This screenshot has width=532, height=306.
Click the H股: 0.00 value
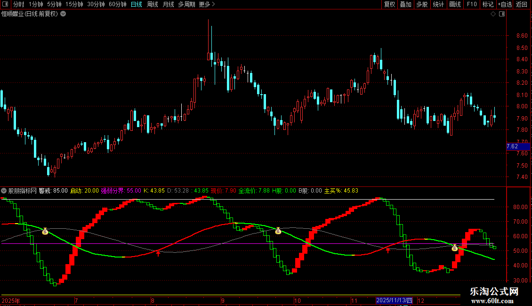point(284,191)
